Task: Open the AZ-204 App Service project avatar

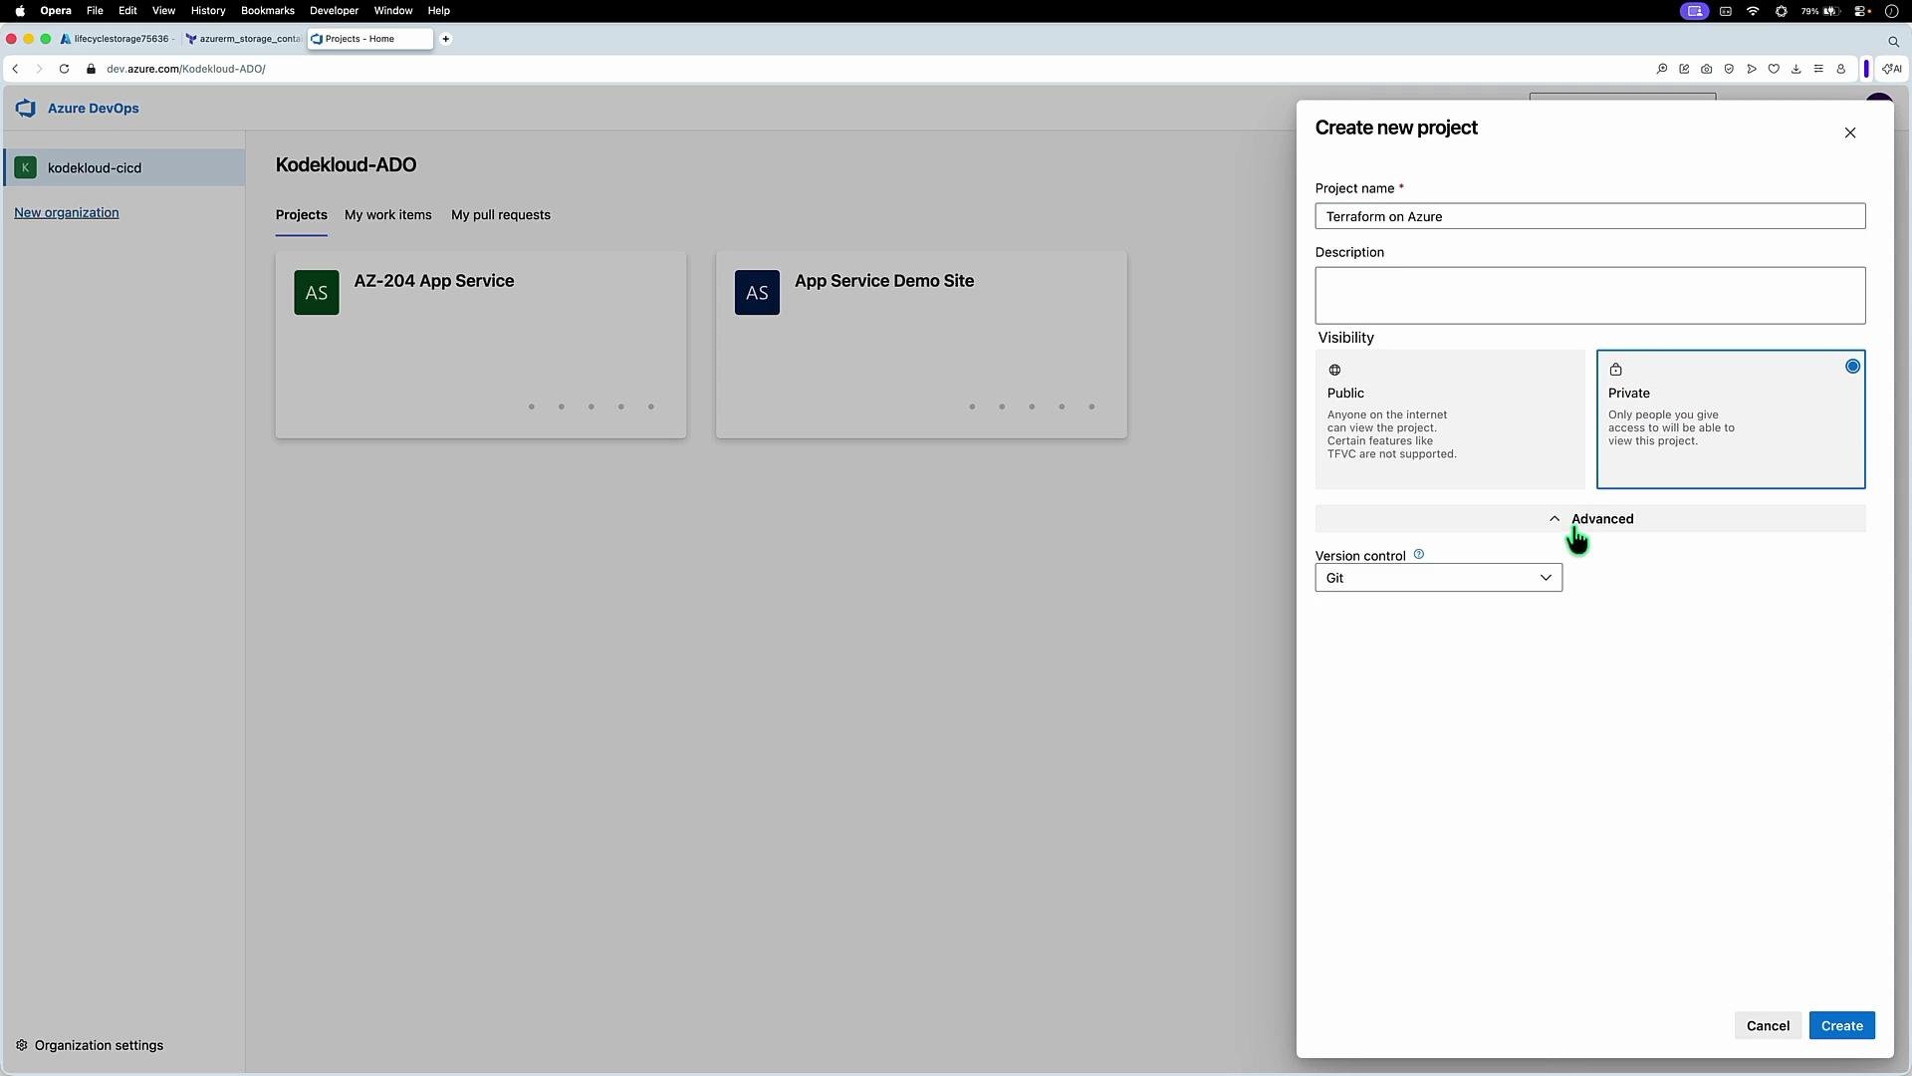Action: pyautogui.click(x=317, y=293)
